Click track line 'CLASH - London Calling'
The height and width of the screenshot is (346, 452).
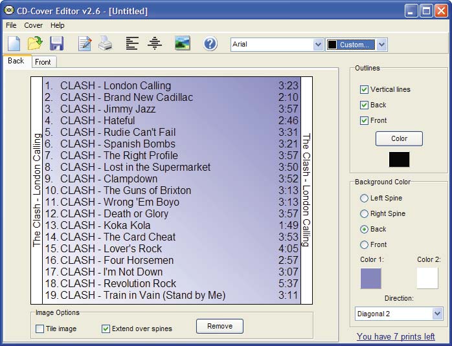pos(116,85)
